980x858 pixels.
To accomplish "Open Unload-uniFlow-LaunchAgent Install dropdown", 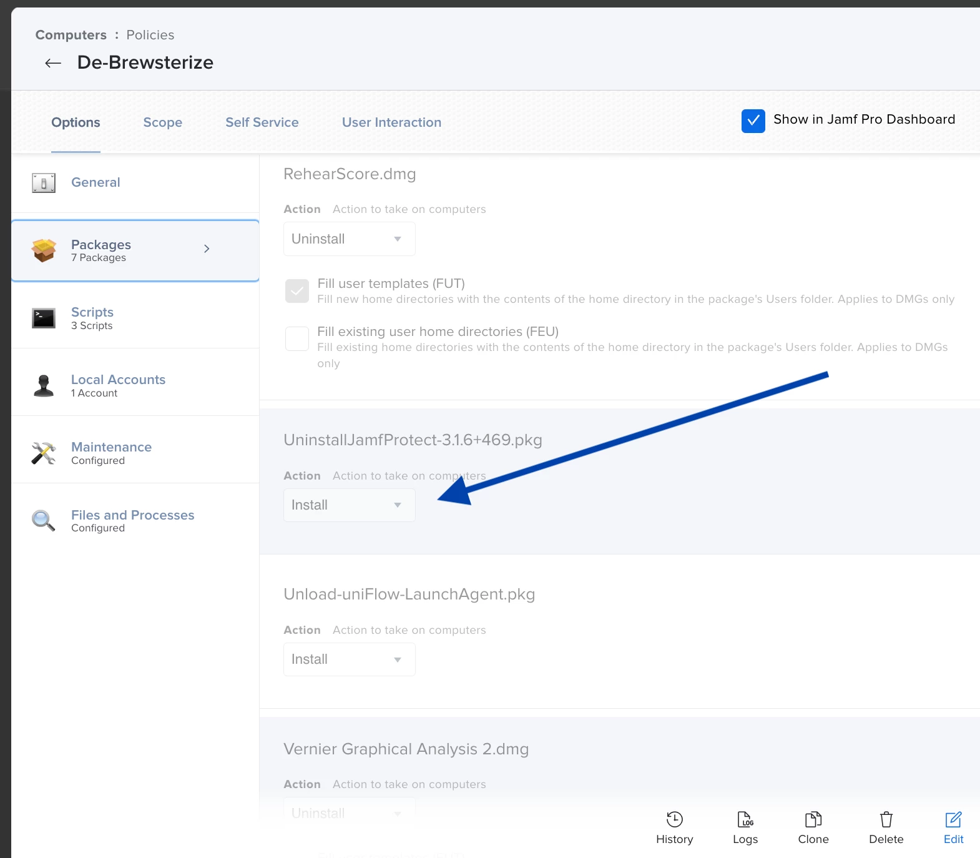I will (350, 659).
